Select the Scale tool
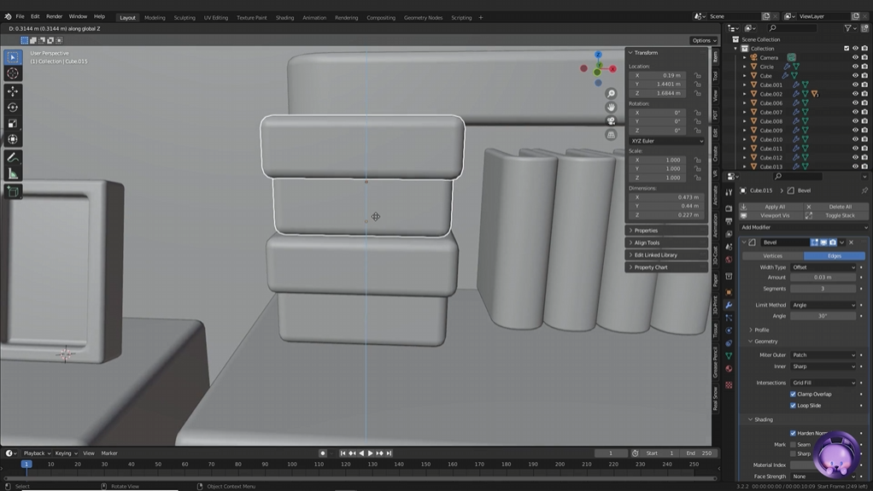This screenshot has width=873, height=491. point(13,124)
